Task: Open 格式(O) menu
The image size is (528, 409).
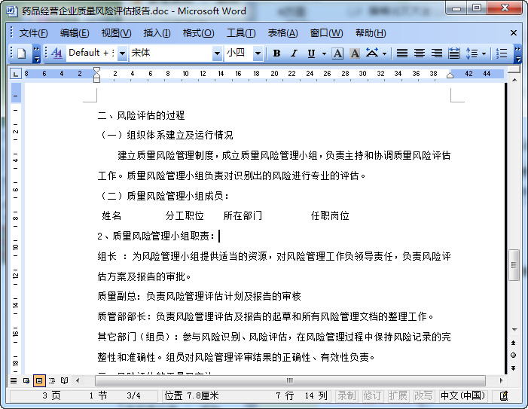Action: point(198,33)
